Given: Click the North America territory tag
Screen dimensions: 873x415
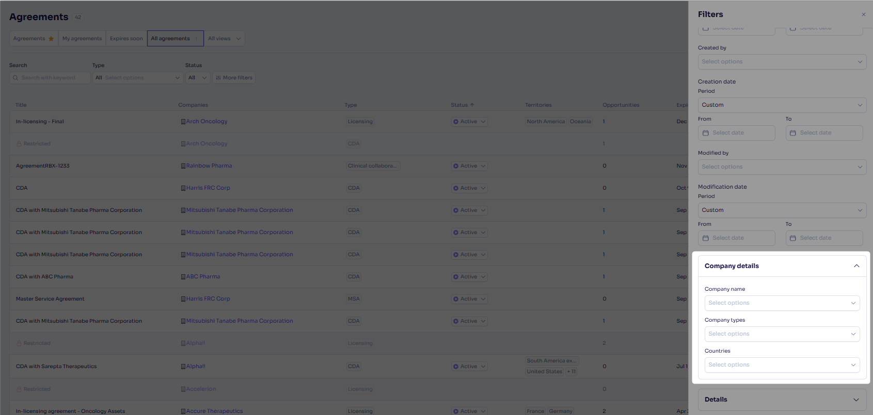Looking at the screenshot, I should click(546, 122).
